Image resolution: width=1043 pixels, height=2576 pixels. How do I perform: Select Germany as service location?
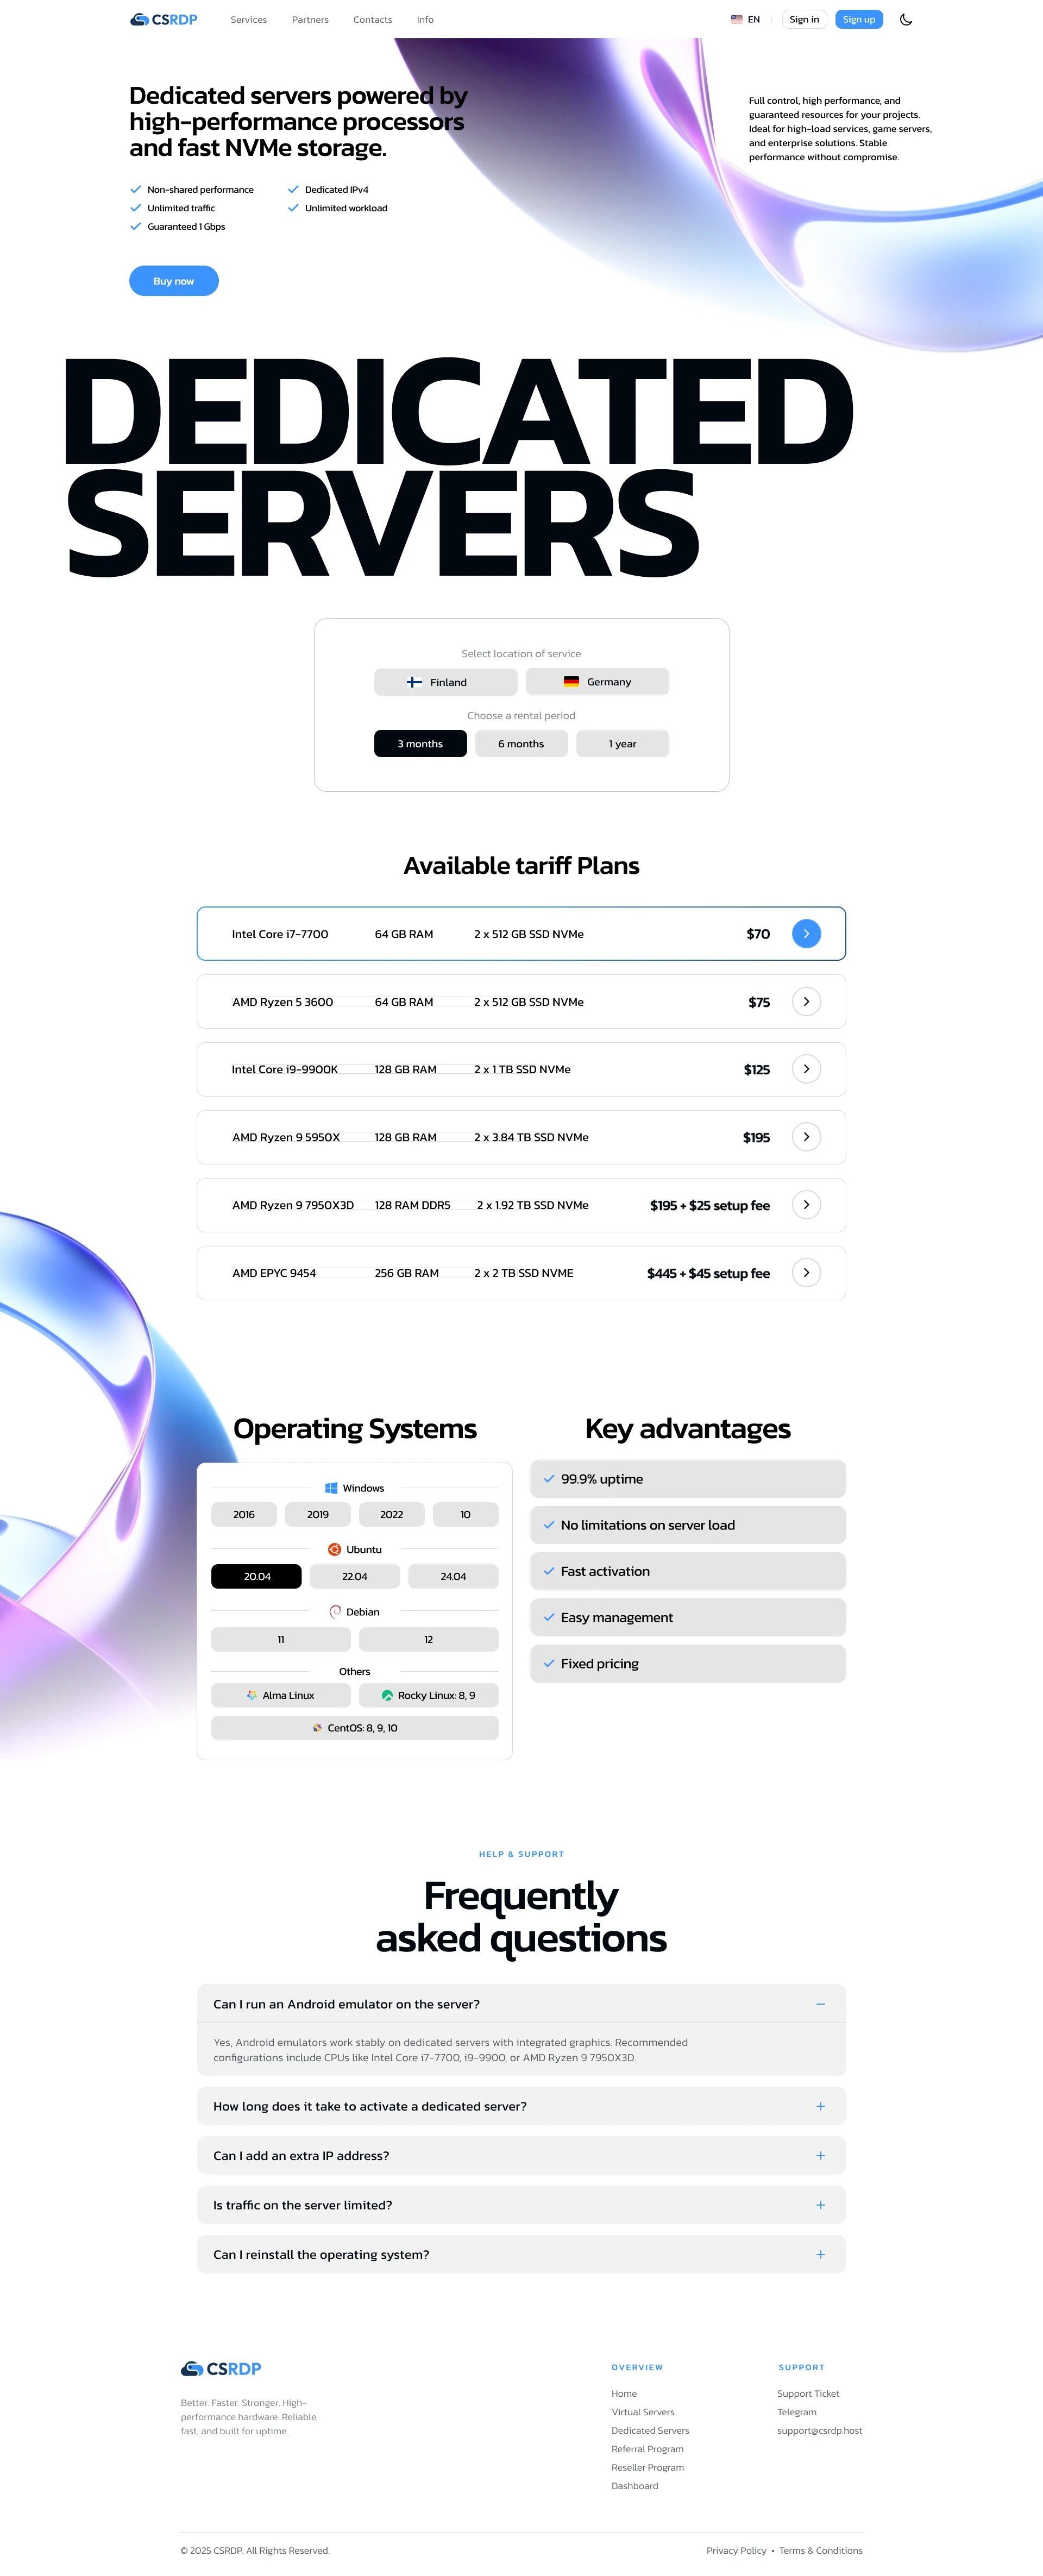(597, 682)
